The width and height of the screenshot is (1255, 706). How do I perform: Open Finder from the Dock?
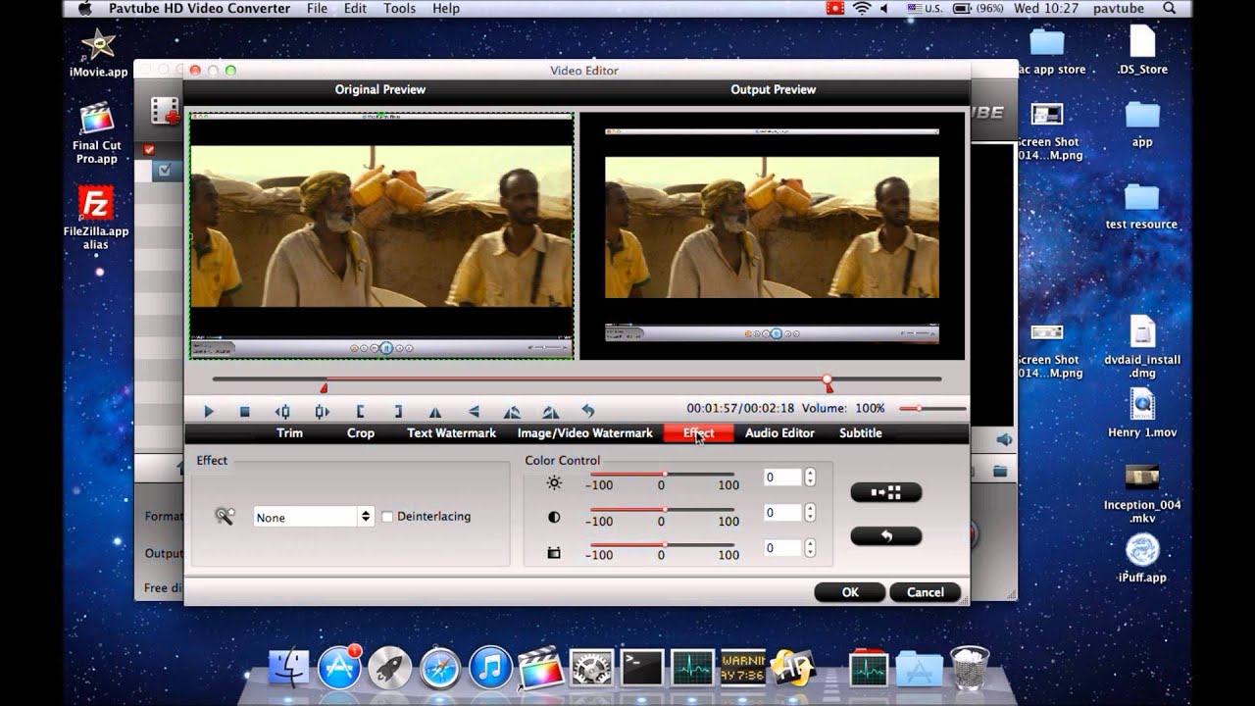[x=288, y=668]
